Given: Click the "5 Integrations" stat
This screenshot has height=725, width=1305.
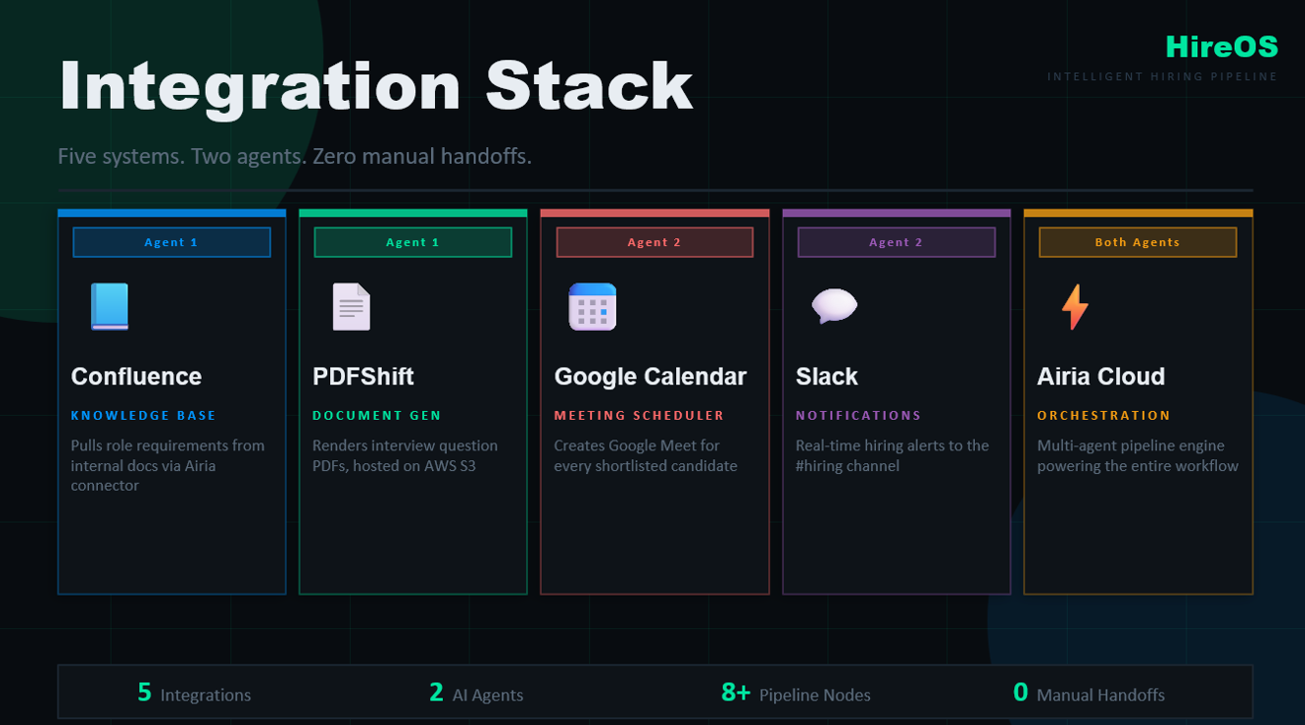Looking at the screenshot, I should tap(194, 693).
